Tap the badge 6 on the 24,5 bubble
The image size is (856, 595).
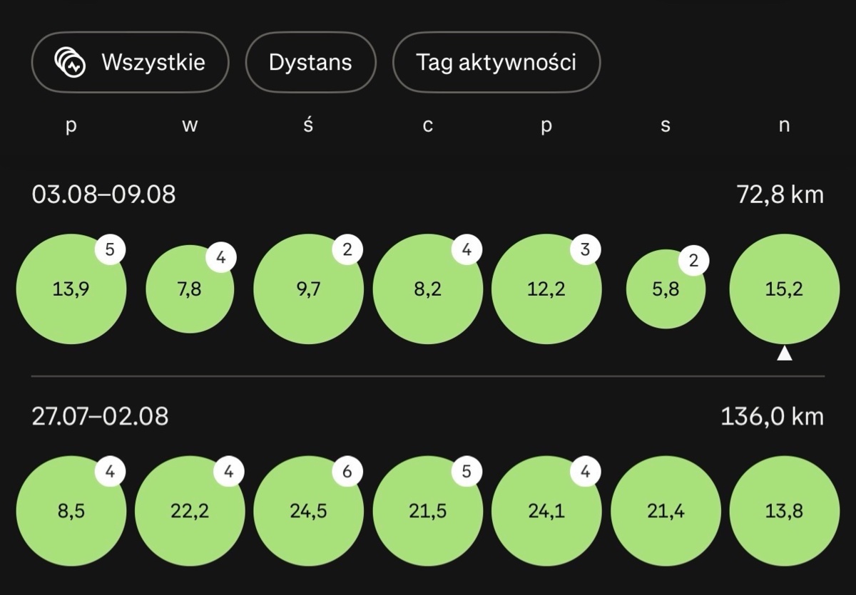pos(348,472)
